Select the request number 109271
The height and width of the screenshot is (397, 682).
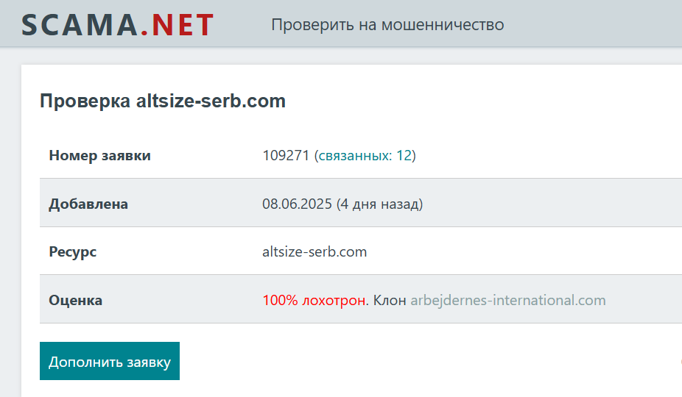click(x=286, y=155)
